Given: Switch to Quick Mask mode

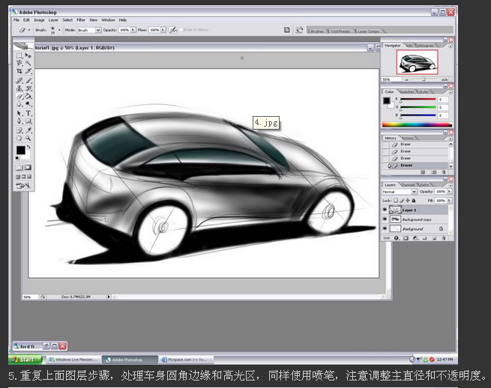Looking at the screenshot, I should click(x=28, y=168).
